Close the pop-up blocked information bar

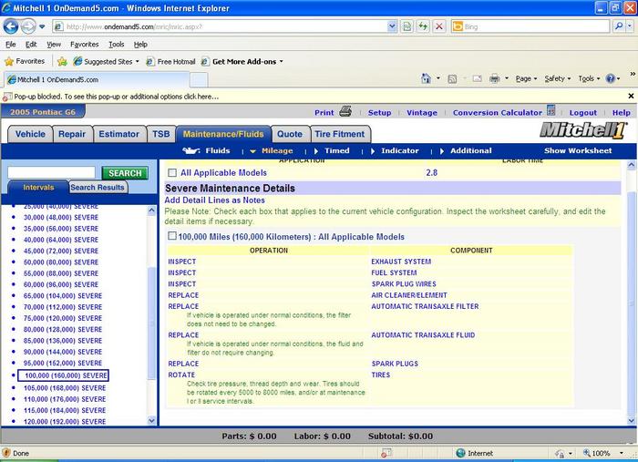pos(632,96)
